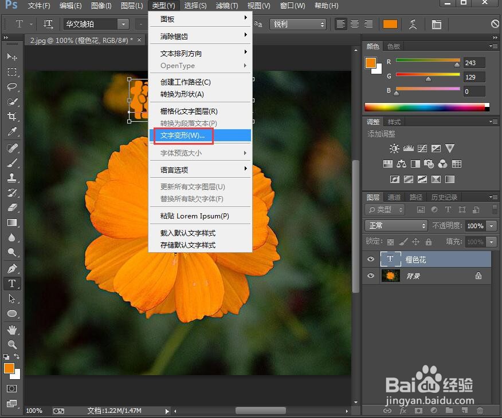Select the Blur tool

click(12, 237)
